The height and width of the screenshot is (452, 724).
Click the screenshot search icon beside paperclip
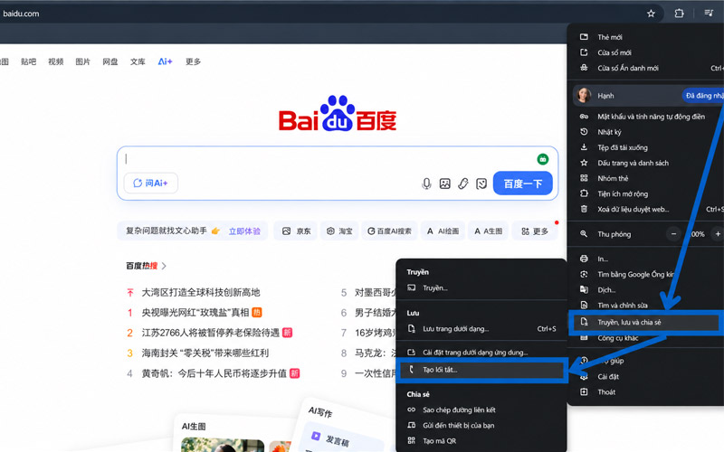pos(481,184)
